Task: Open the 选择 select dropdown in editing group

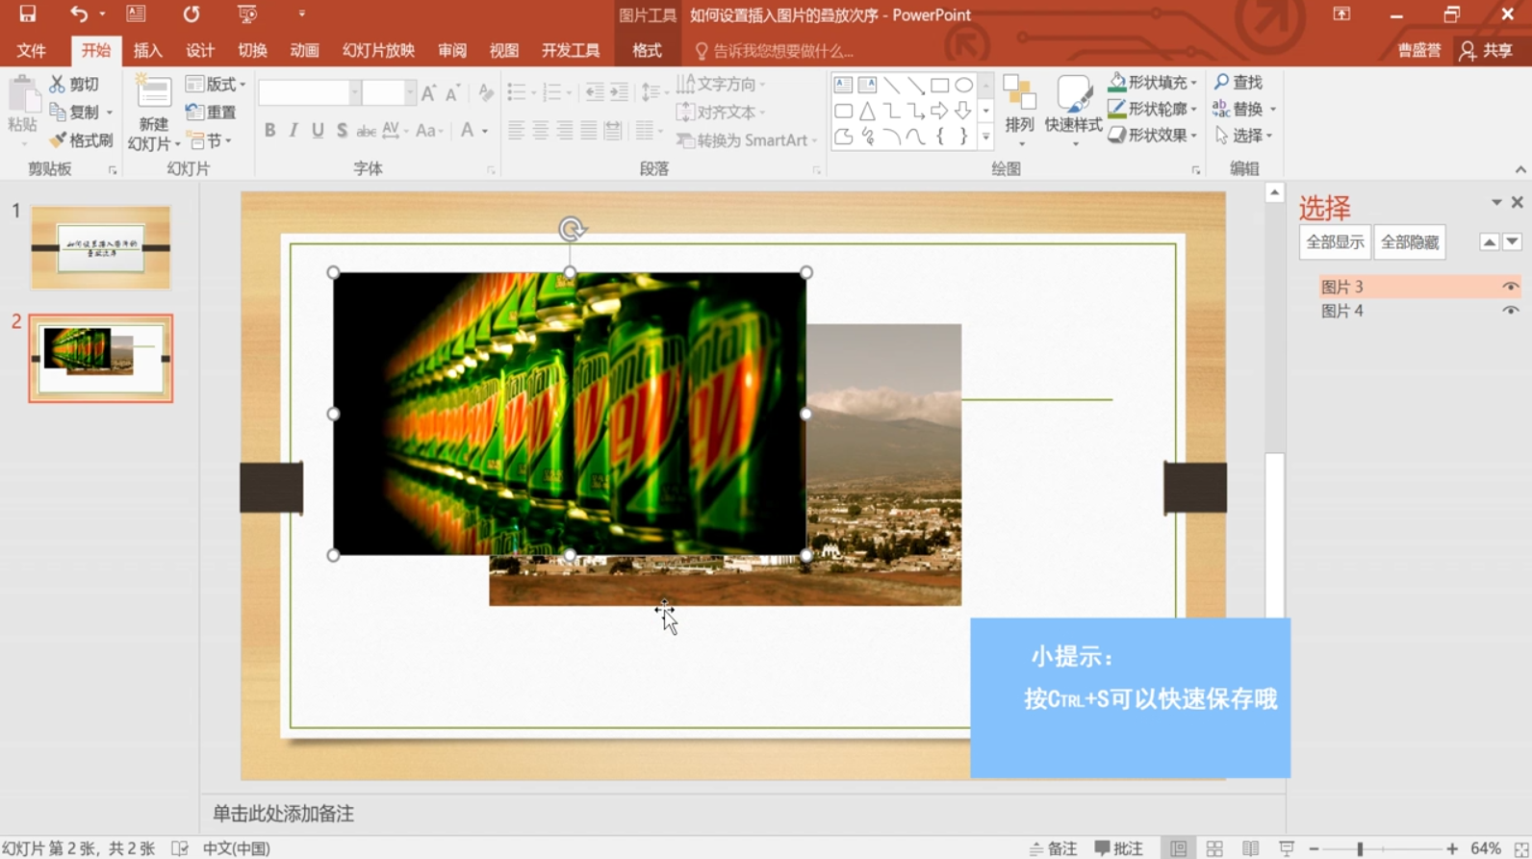Action: click(x=1244, y=136)
